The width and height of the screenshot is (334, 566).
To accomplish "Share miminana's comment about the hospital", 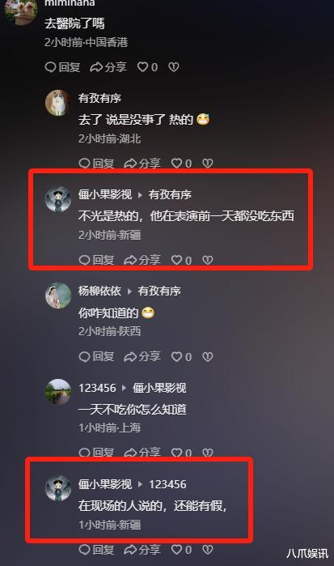I will (x=108, y=67).
